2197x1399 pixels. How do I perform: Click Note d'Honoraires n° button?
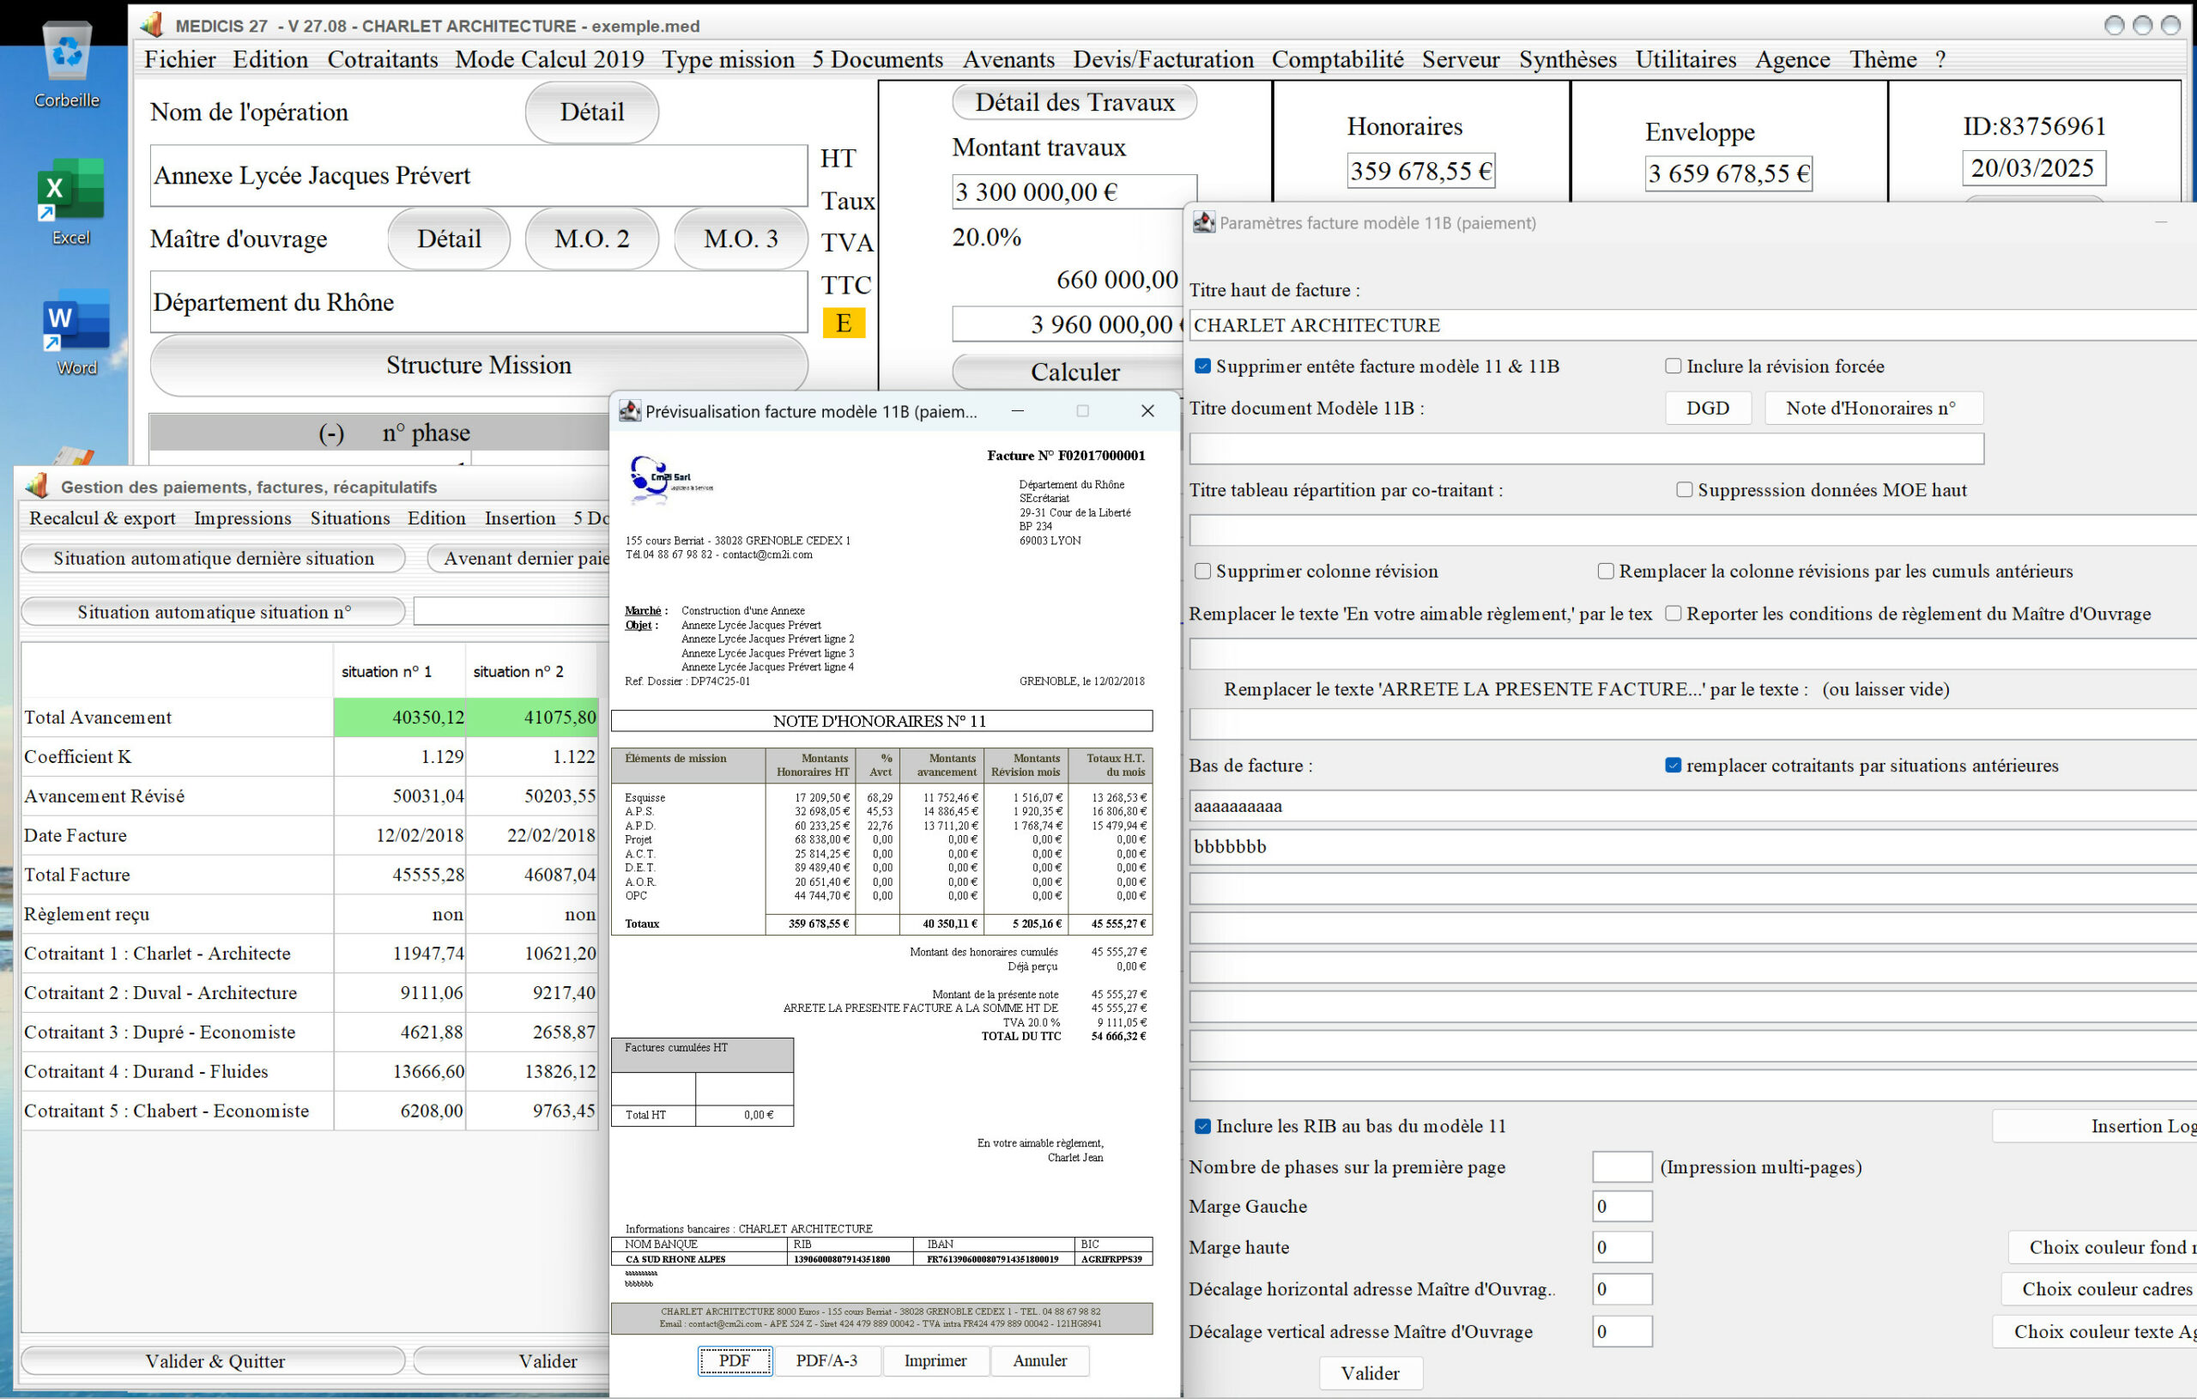(1873, 408)
